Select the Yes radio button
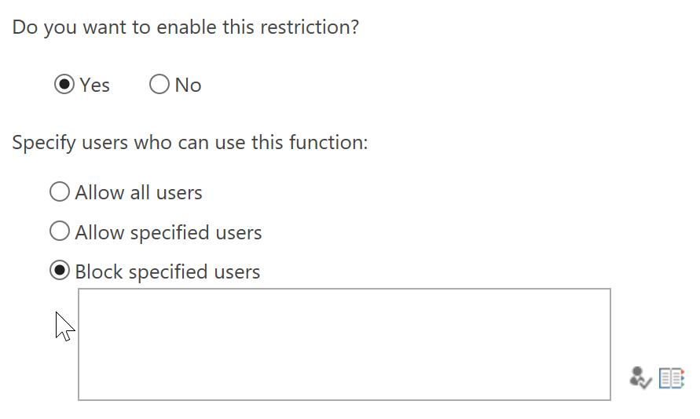This screenshot has height=419, width=700. (64, 84)
